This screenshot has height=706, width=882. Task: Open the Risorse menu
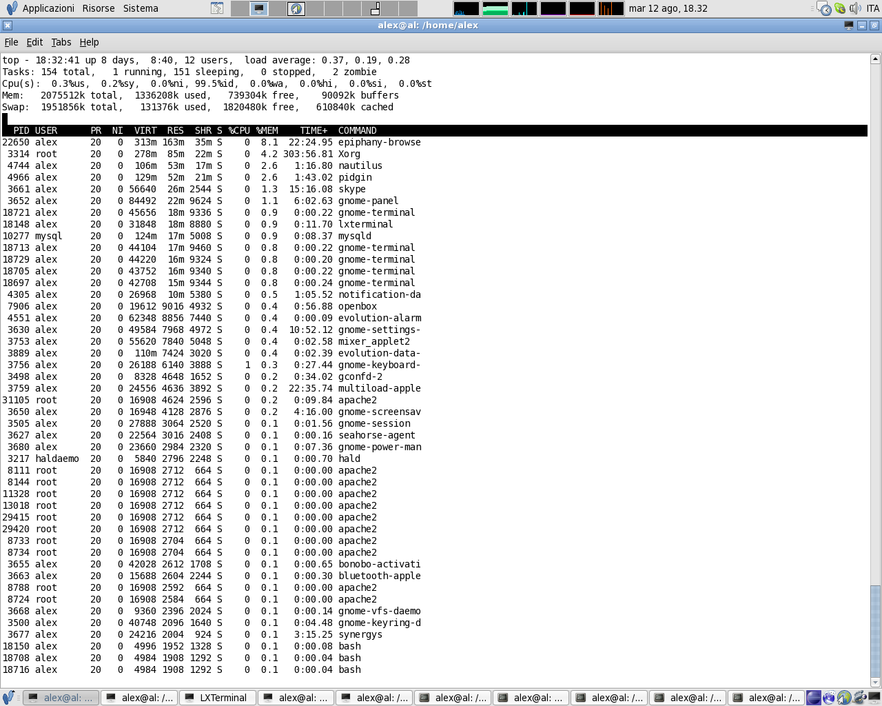[x=99, y=8]
